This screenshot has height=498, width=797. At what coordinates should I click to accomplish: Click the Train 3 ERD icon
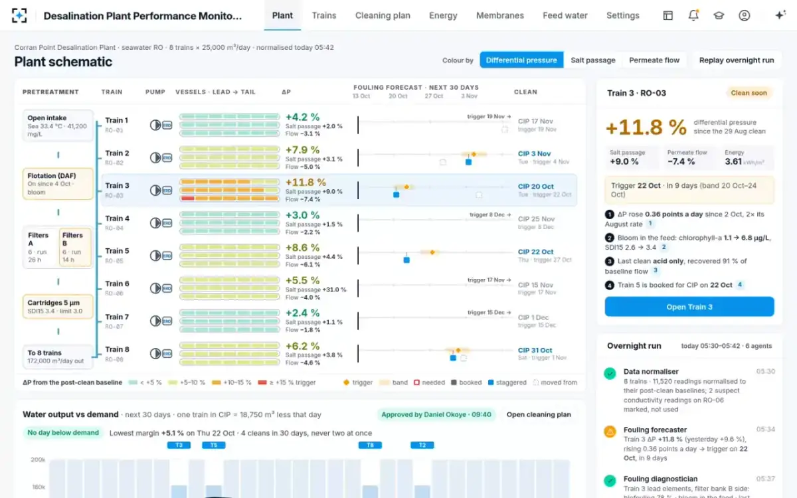pyautogui.click(x=167, y=190)
